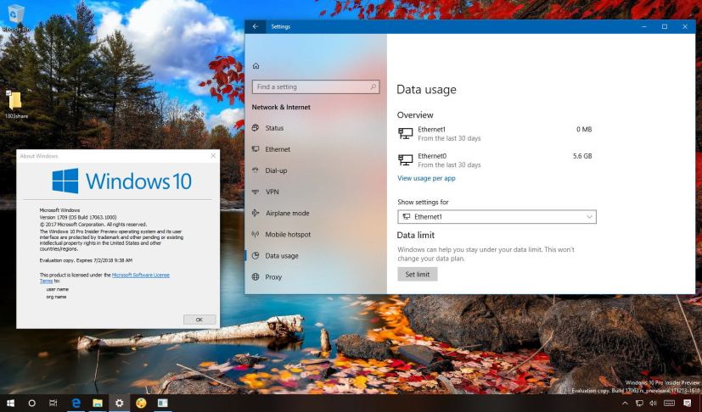Switch to Settings app on the taskbar

119,403
